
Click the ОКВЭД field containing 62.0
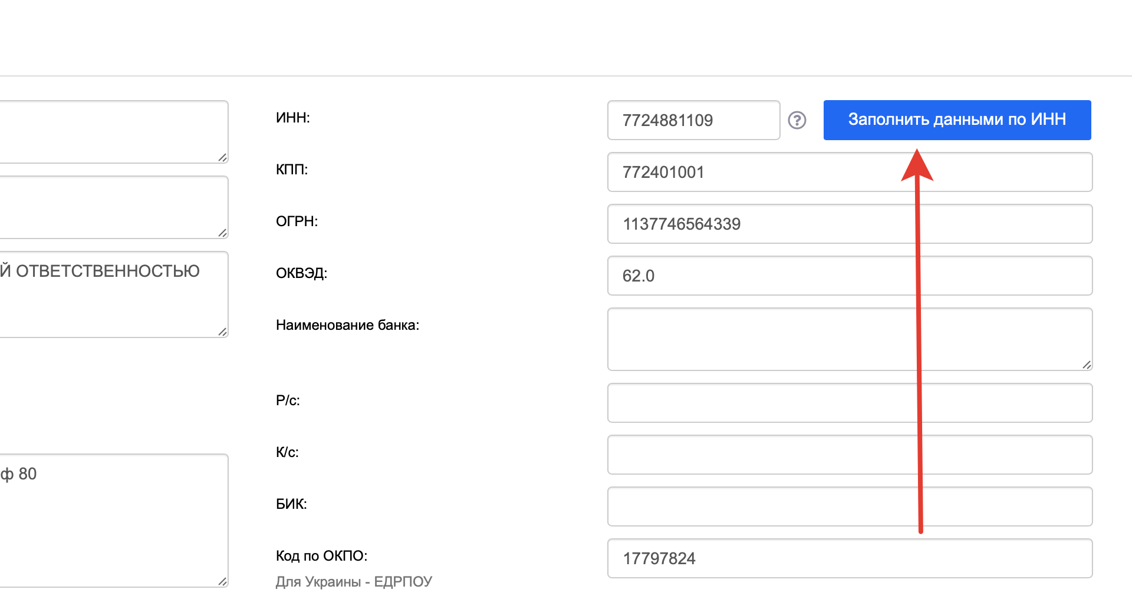pyautogui.click(x=850, y=276)
